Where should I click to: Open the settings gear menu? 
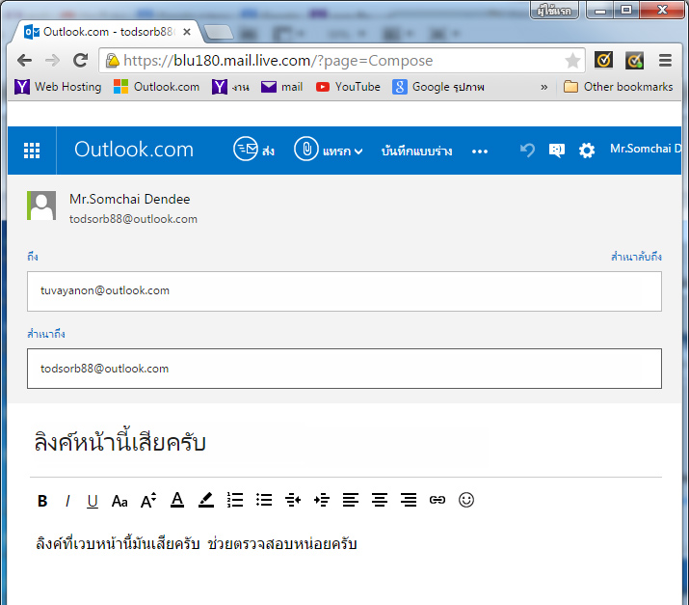click(586, 151)
